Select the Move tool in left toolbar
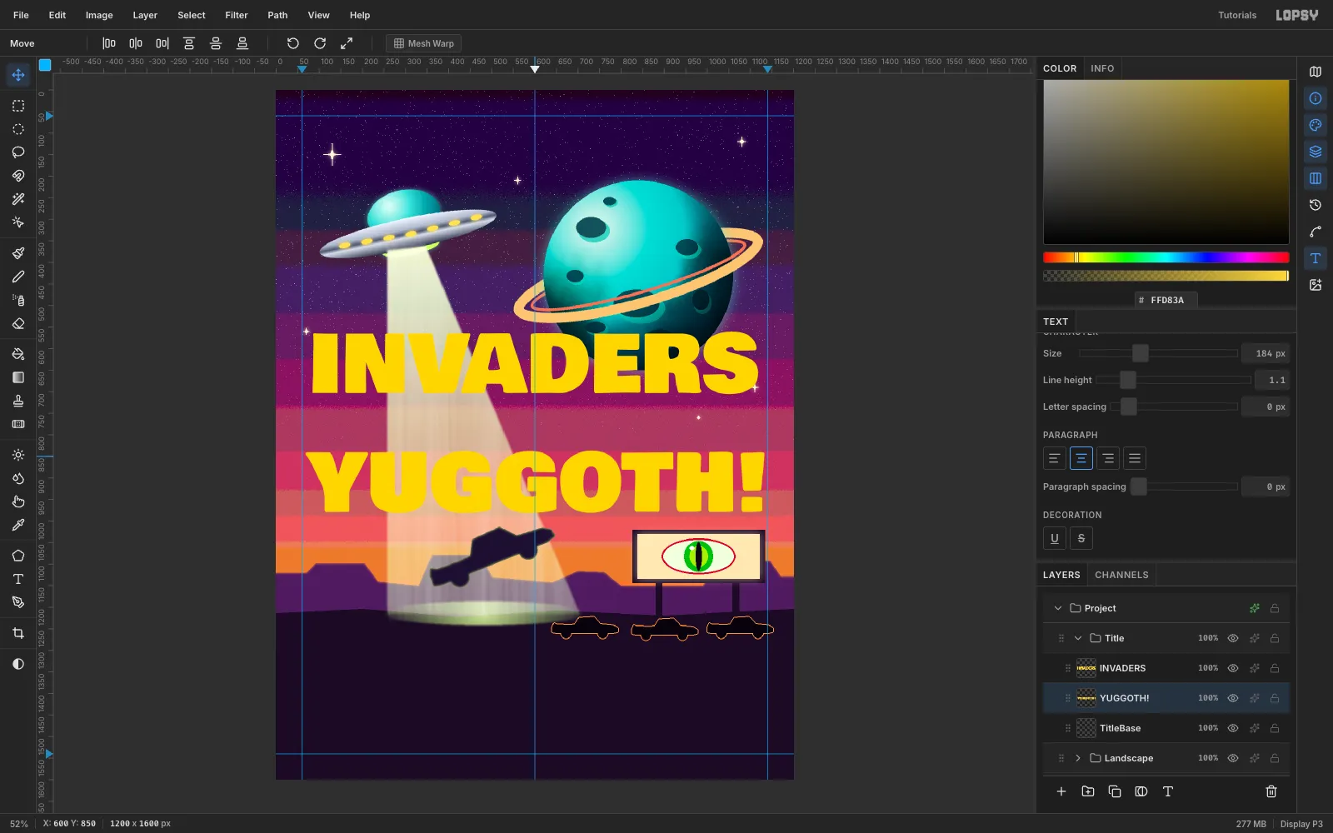This screenshot has height=833, width=1333. tap(18, 75)
